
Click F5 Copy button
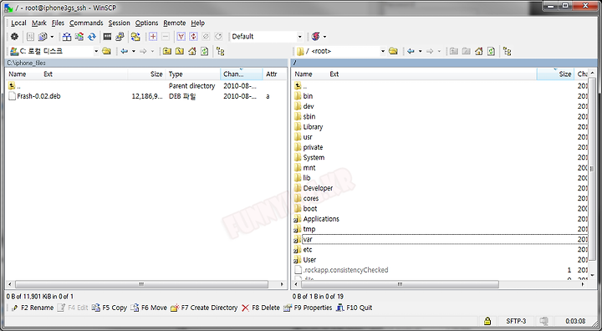pyautogui.click(x=110, y=308)
